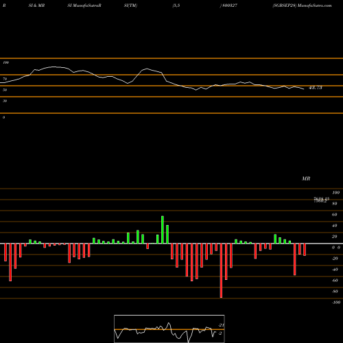This screenshot has height=343, width=343.
Task: Click the RSI axis label 50
Action: pyautogui.click(x=5, y=90)
